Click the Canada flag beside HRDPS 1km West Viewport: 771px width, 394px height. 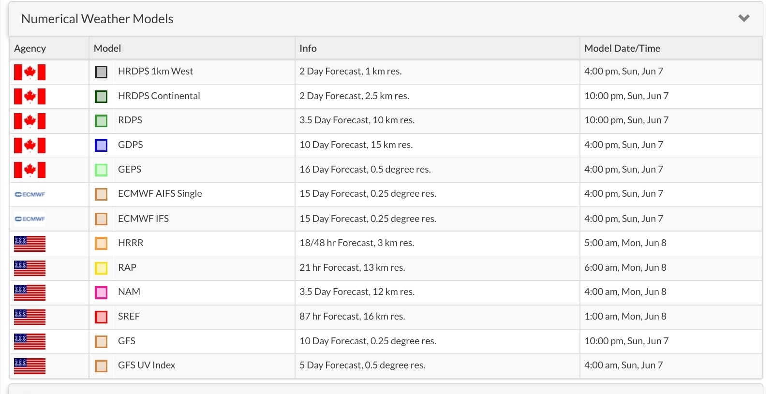point(30,72)
